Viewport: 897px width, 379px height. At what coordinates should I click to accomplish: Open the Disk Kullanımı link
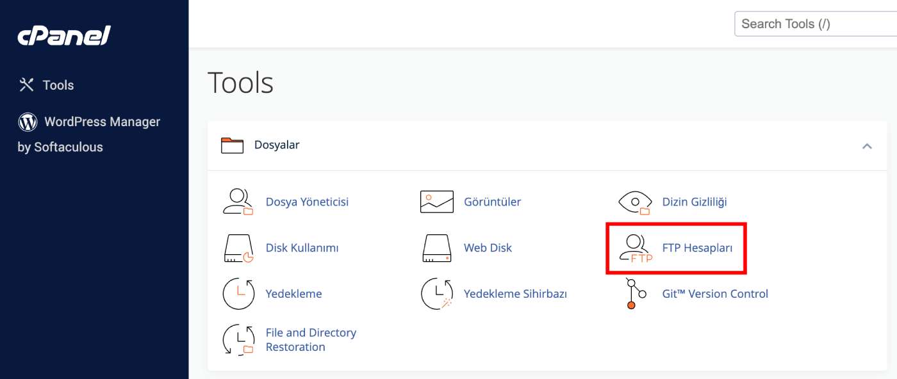pos(302,248)
